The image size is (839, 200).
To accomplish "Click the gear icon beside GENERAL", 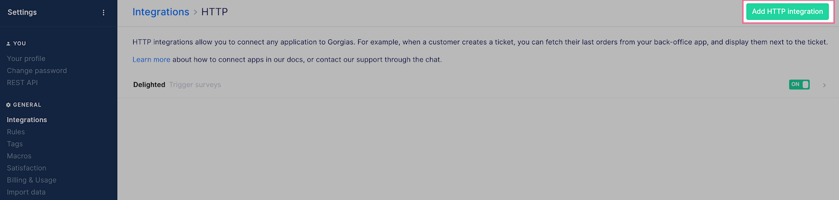I will [8, 105].
